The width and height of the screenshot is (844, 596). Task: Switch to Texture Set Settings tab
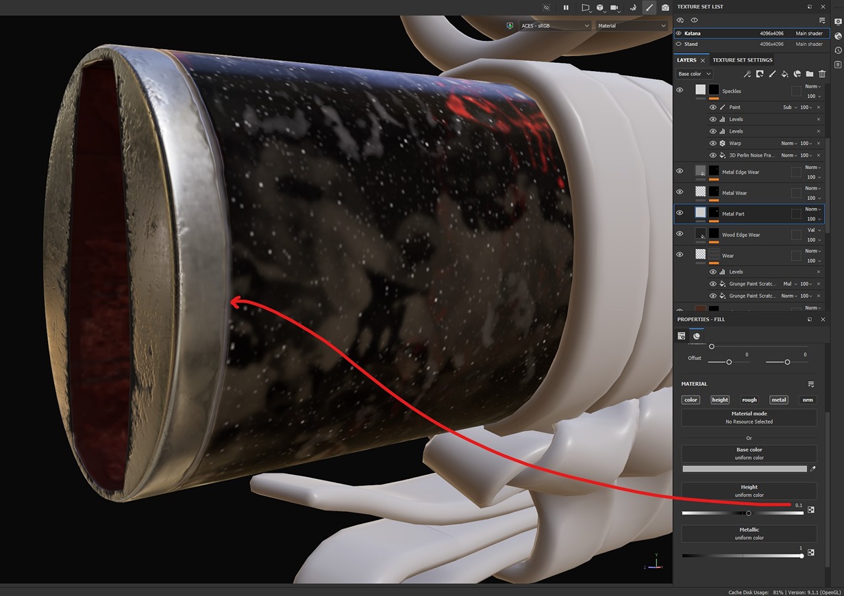coord(743,60)
